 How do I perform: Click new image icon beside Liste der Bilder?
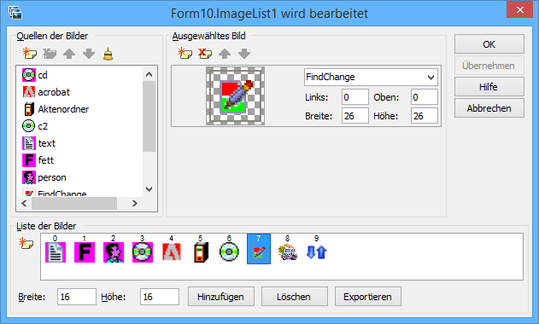coord(26,243)
